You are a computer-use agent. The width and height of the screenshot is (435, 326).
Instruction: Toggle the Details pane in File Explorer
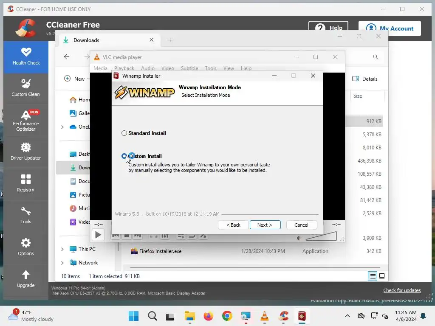pyautogui.click(x=365, y=79)
